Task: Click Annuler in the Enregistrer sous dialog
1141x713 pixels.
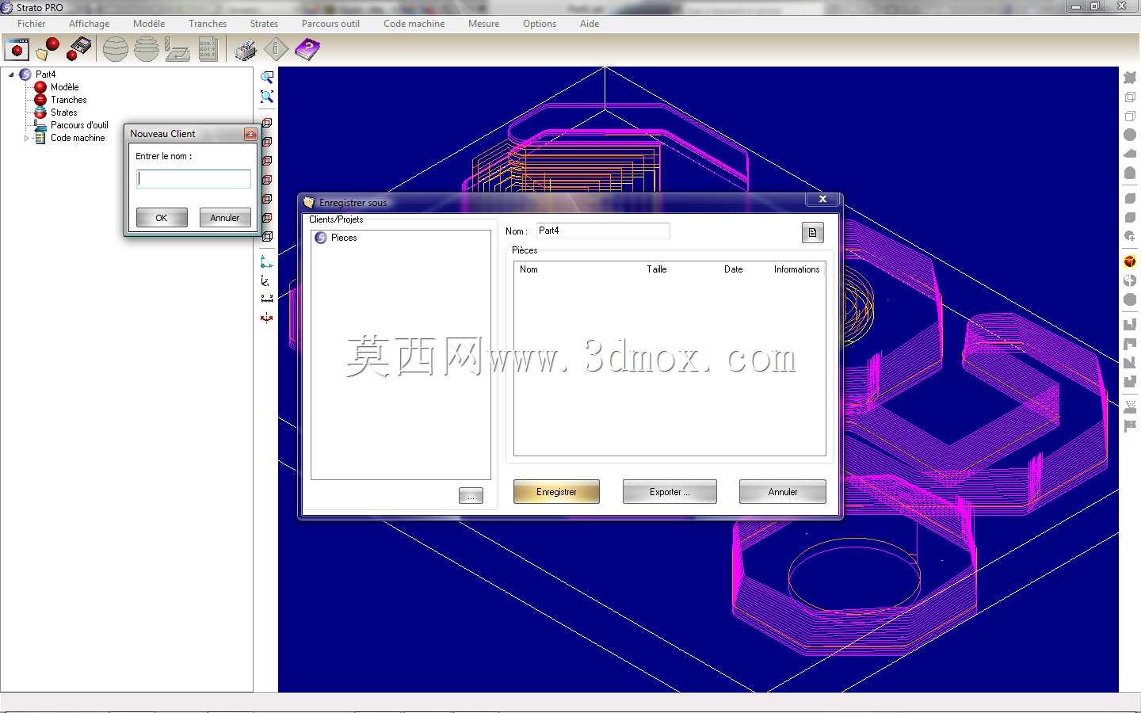Action: pos(783,492)
